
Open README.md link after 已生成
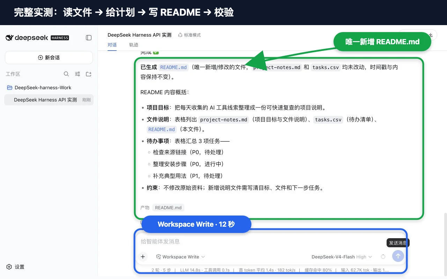[174, 67]
